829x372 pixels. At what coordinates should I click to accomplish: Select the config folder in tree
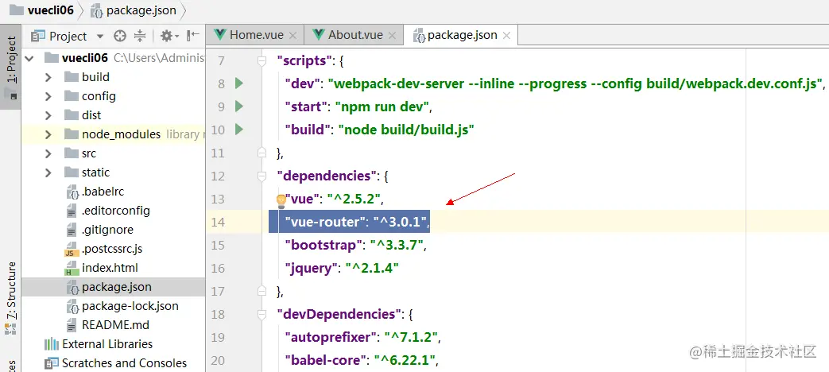click(x=99, y=96)
